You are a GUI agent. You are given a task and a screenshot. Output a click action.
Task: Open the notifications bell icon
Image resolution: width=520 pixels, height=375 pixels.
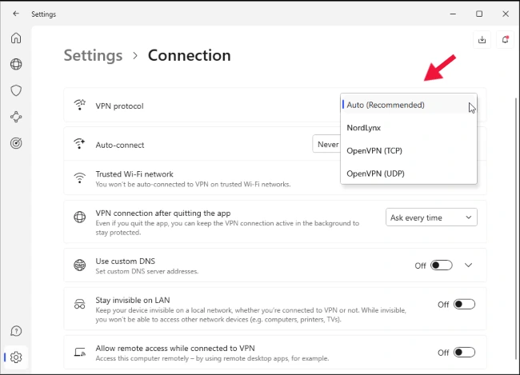tap(504, 38)
